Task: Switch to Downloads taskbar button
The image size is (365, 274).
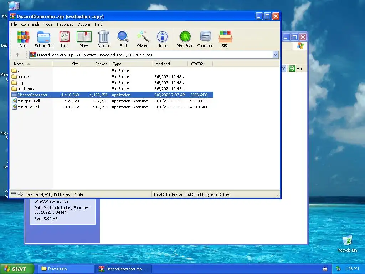Action: pos(66,269)
